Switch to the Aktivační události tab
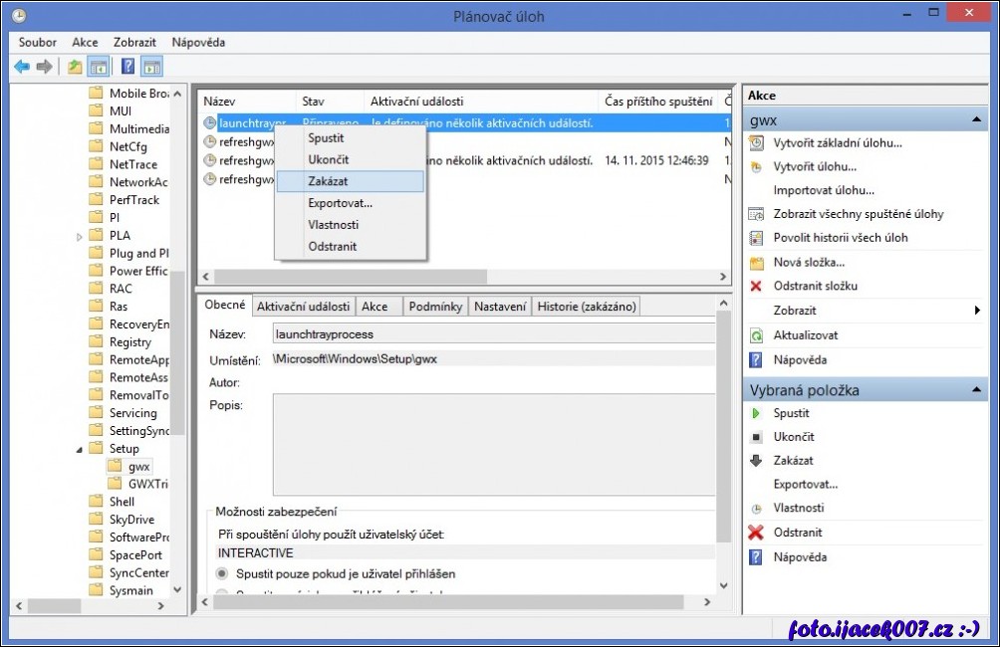The height and width of the screenshot is (647, 1000). point(303,307)
